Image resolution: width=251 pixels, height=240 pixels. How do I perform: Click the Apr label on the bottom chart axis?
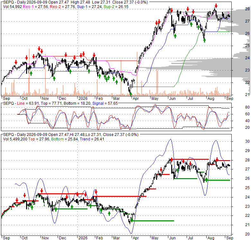point(136,238)
